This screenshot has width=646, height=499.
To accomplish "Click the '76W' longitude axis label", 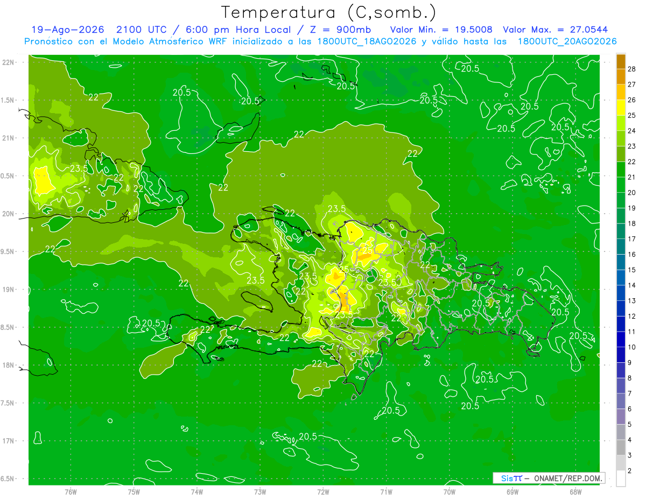I will (71, 492).
